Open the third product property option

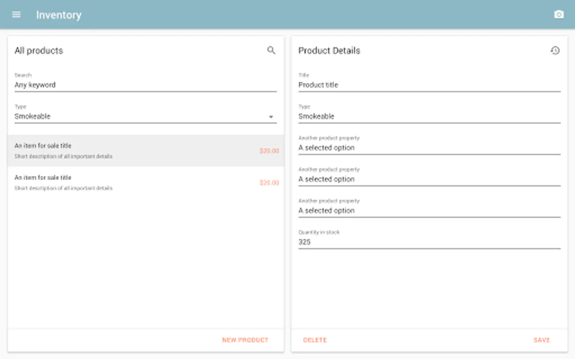pos(429,211)
